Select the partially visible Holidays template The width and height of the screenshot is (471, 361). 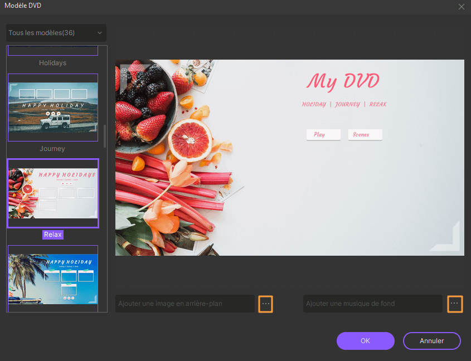pos(53,51)
